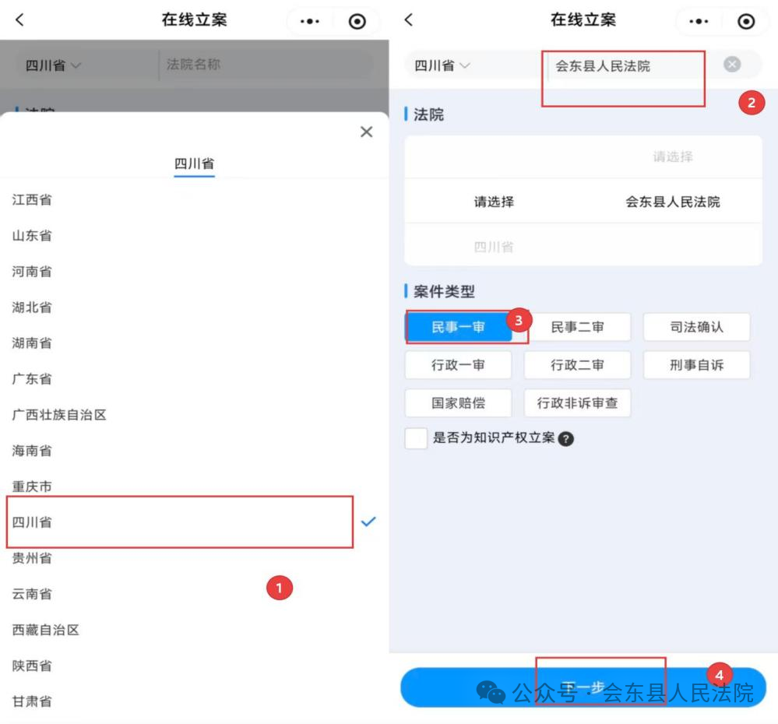778x724 pixels.
Task: Tap the help icon beside 是否为知识产权立案
Action: [x=567, y=439]
